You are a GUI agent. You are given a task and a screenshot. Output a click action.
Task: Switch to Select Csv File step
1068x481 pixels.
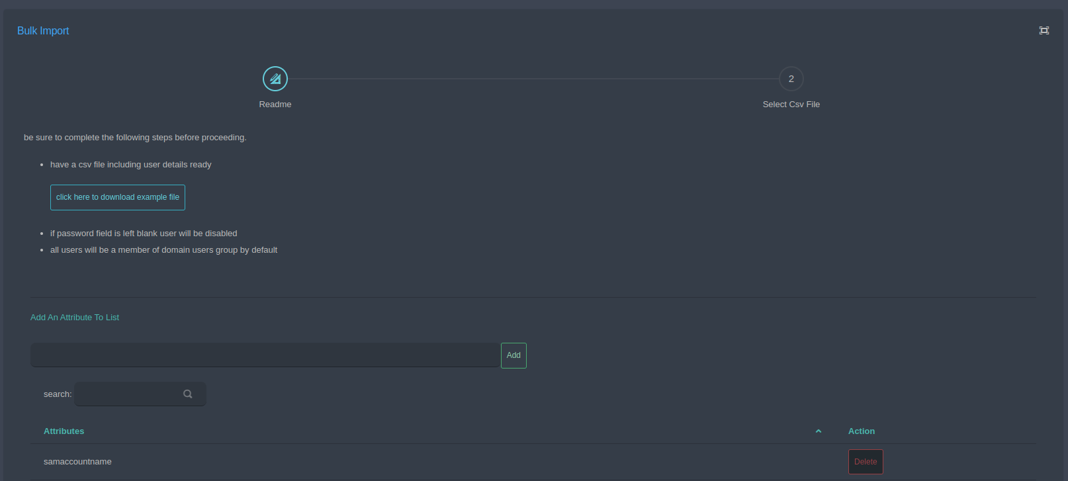pos(791,105)
